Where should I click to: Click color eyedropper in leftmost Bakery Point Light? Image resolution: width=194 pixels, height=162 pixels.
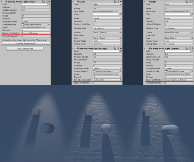tap(49, 4)
